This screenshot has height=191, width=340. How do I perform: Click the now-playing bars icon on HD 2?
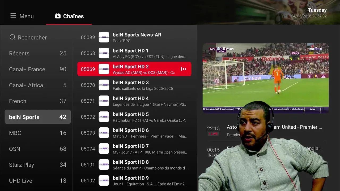point(183,69)
